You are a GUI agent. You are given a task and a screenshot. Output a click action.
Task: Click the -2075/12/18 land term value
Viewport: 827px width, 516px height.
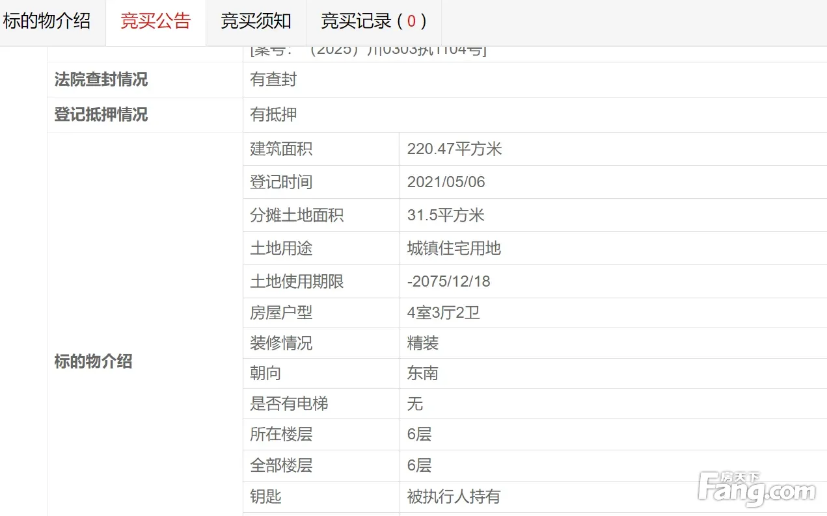point(449,281)
